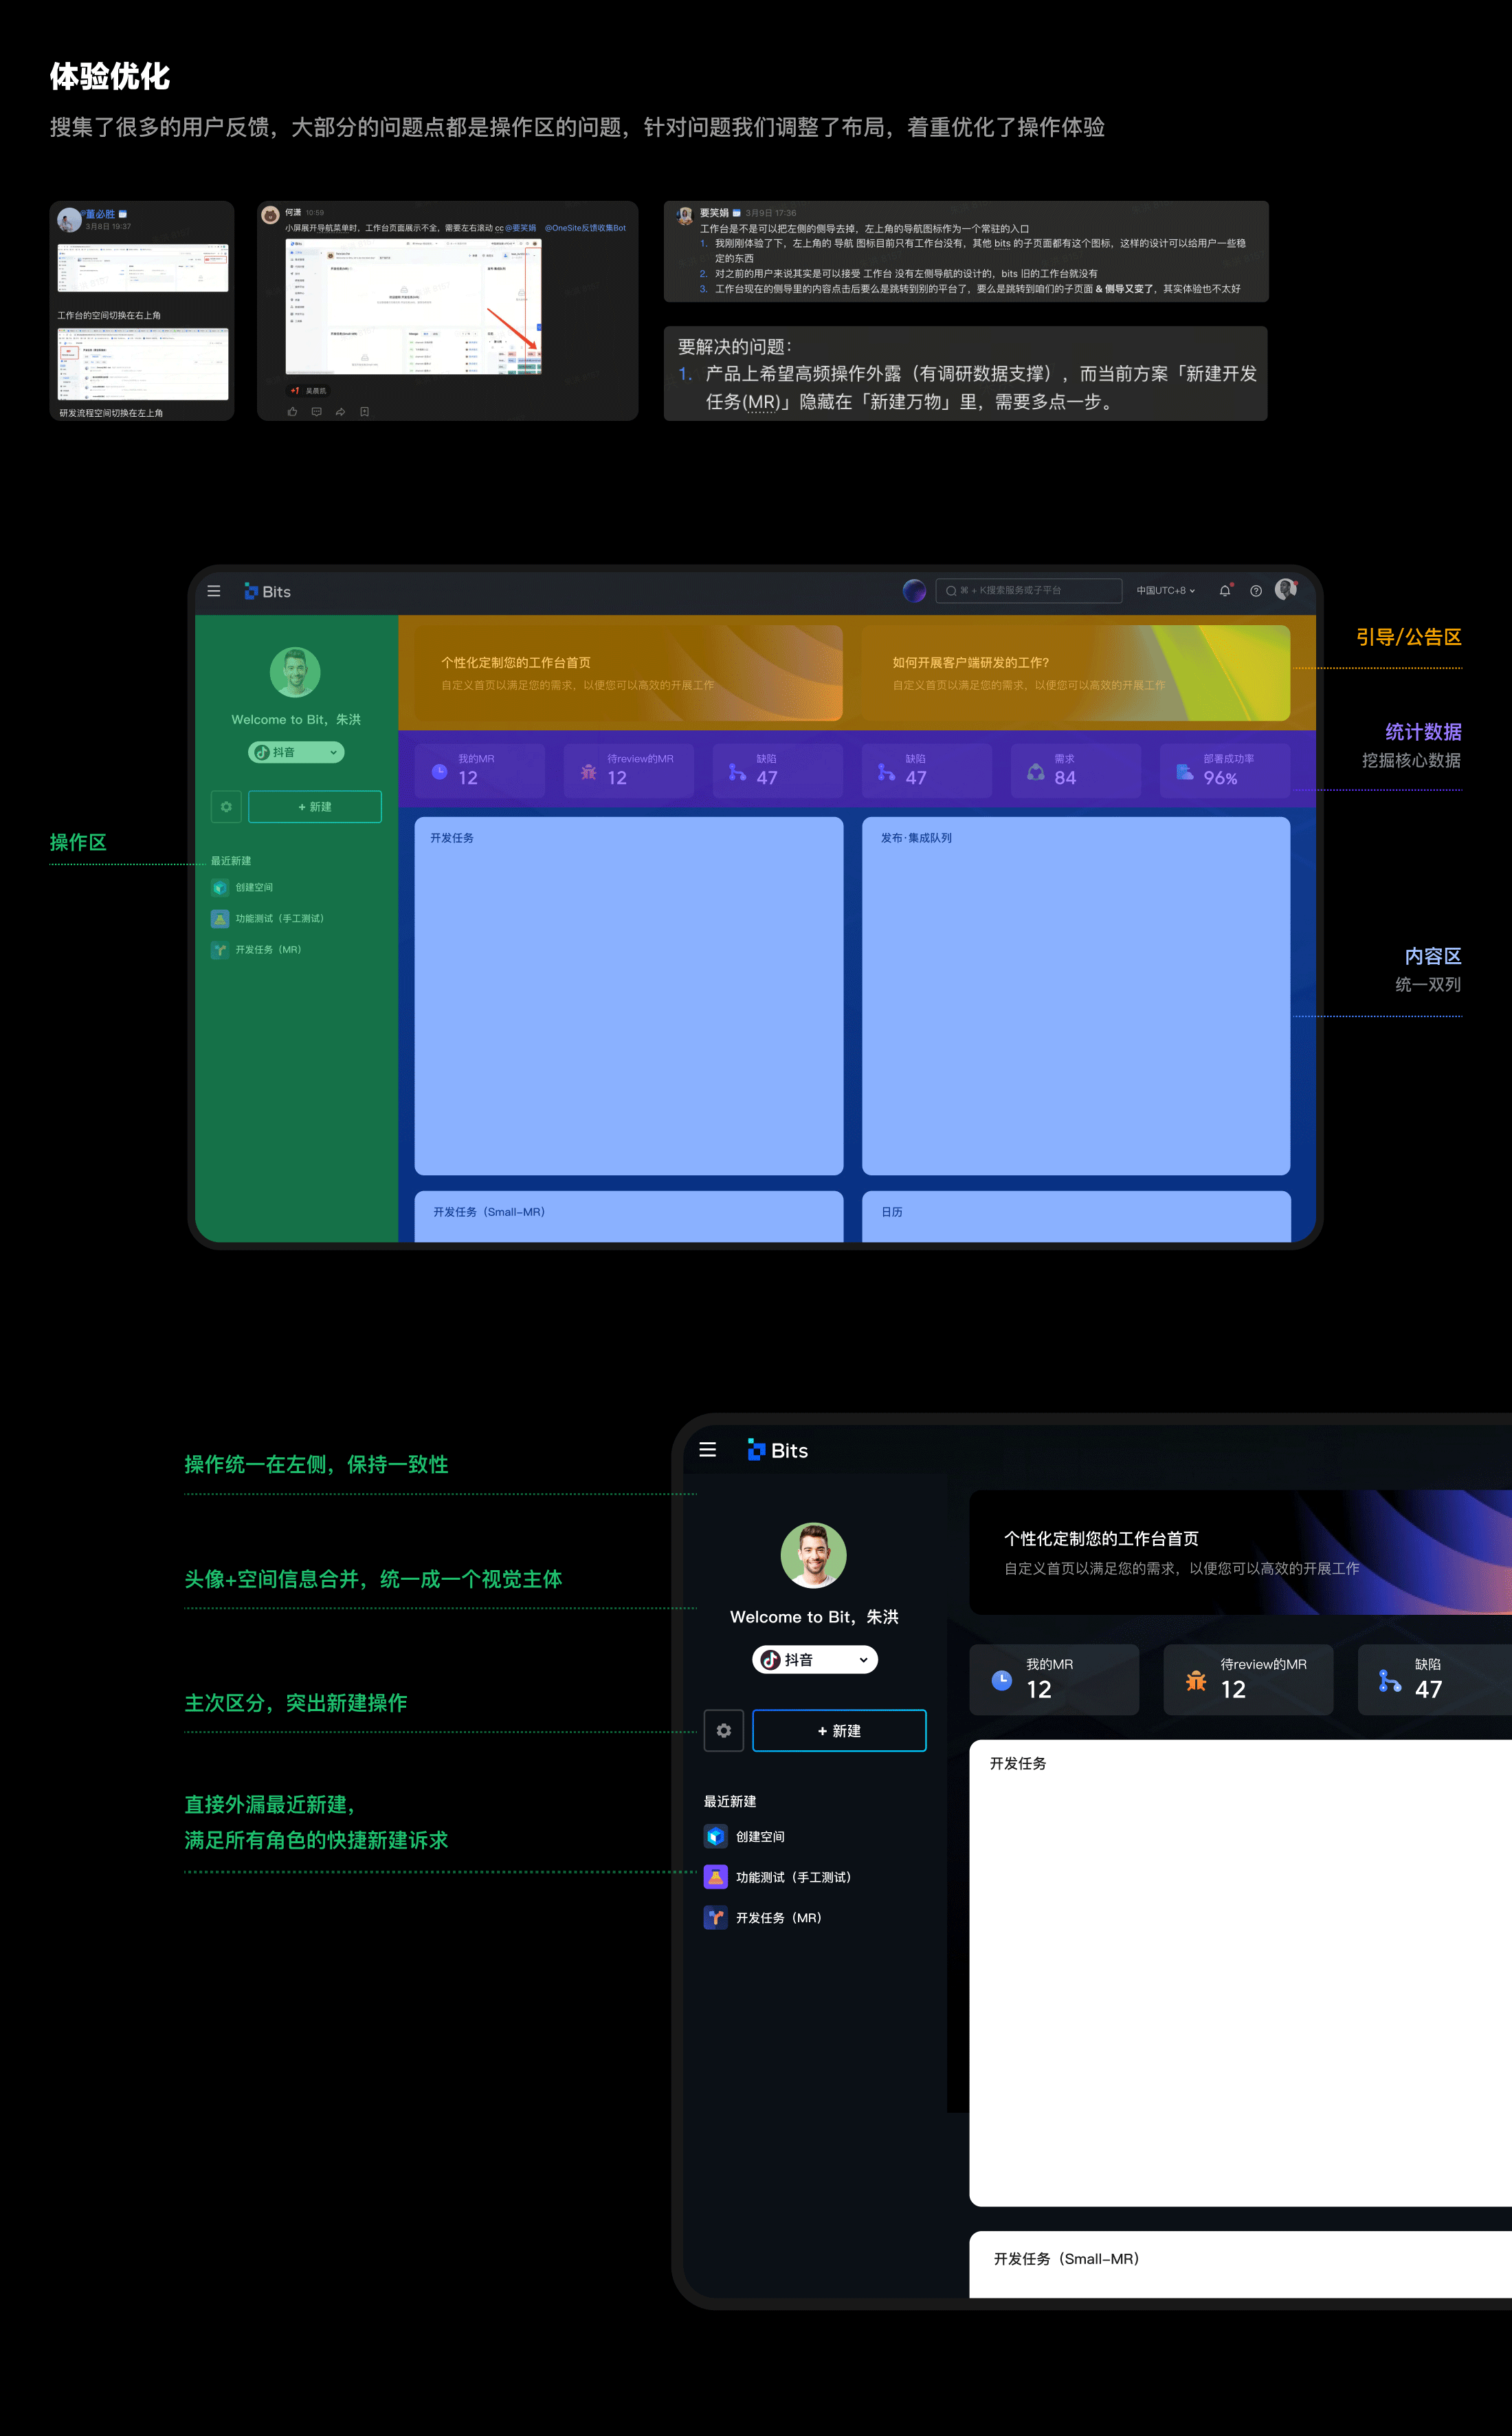Click 创建空间 cube icon in green sidebar
The width and height of the screenshot is (1512, 2436).
pyautogui.click(x=220, y=887)
